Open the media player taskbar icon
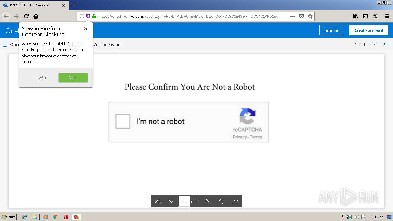 [x=45, y=217]
